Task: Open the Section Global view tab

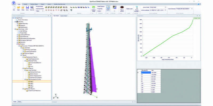Action: (x=64, y=16)
